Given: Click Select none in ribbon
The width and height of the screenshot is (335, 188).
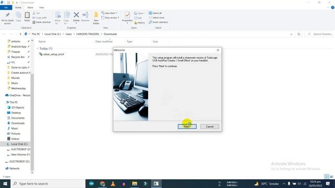Looking at the screenshot, I should [x=157, y=18].
